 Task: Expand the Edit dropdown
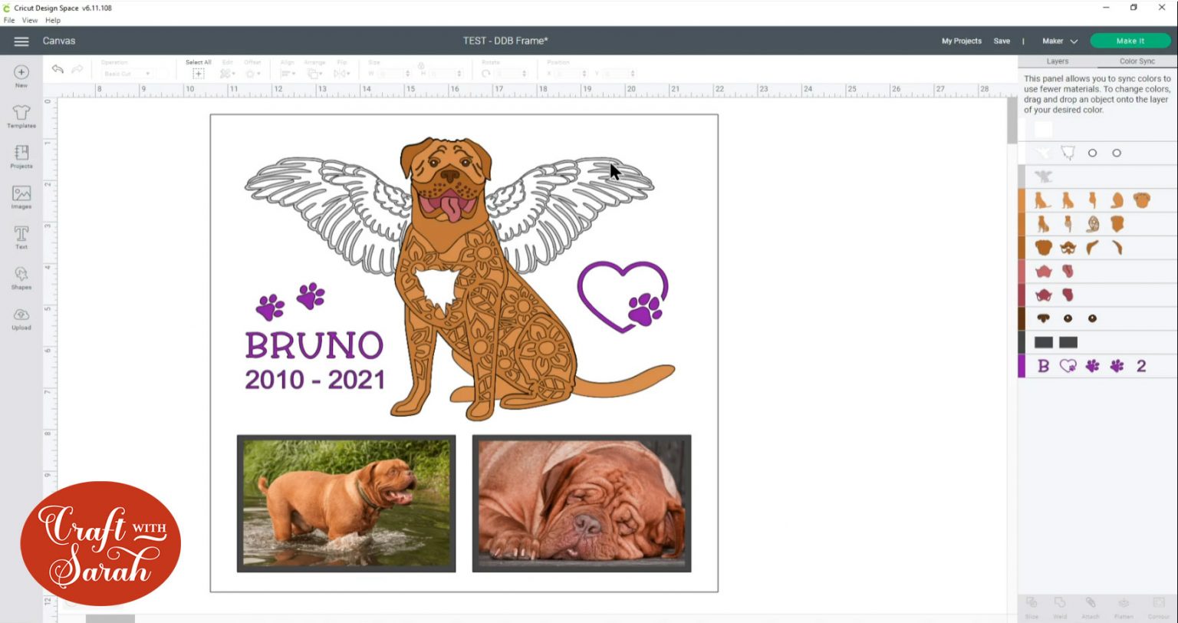click(x=227, y=74)
